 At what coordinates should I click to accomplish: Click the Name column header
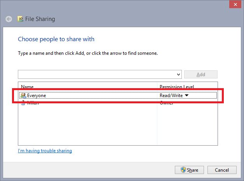(26, 87)
